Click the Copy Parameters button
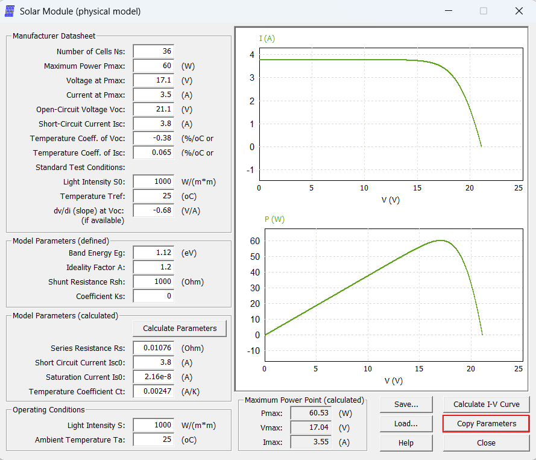 point(486,424)
